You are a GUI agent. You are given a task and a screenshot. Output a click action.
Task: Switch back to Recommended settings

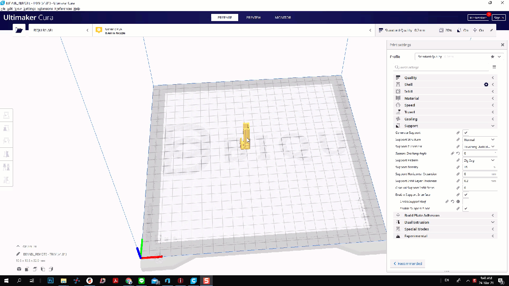coord(408,264)
